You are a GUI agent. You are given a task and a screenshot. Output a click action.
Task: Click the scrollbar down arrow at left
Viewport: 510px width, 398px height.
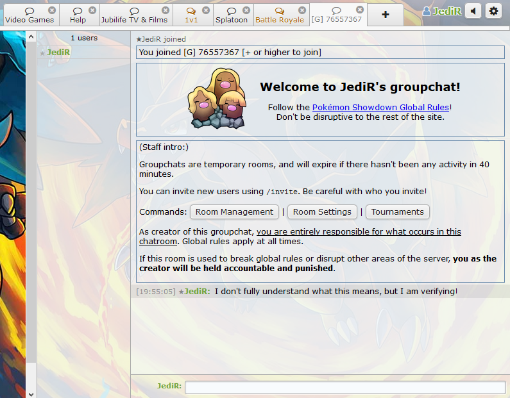[31, 393]
